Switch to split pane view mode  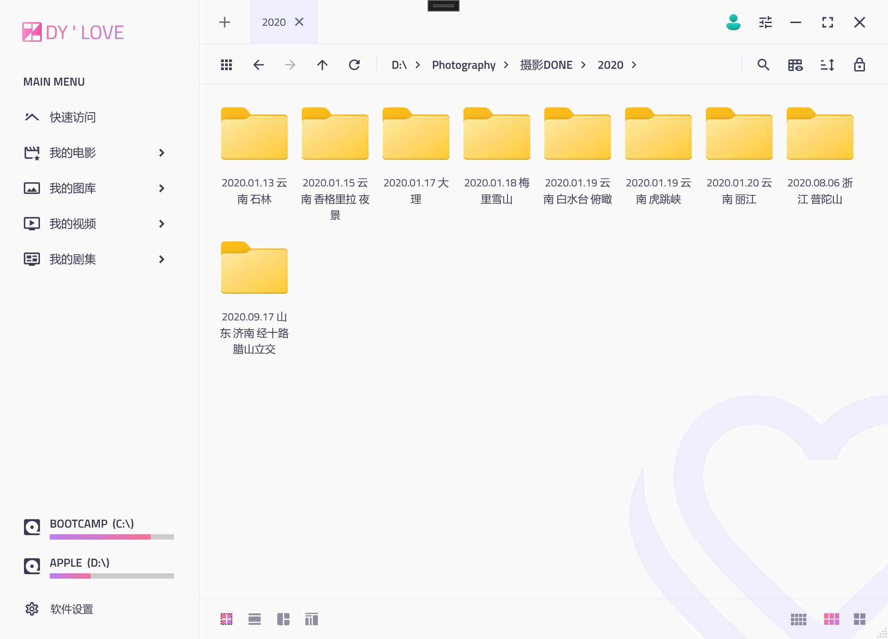283,619
